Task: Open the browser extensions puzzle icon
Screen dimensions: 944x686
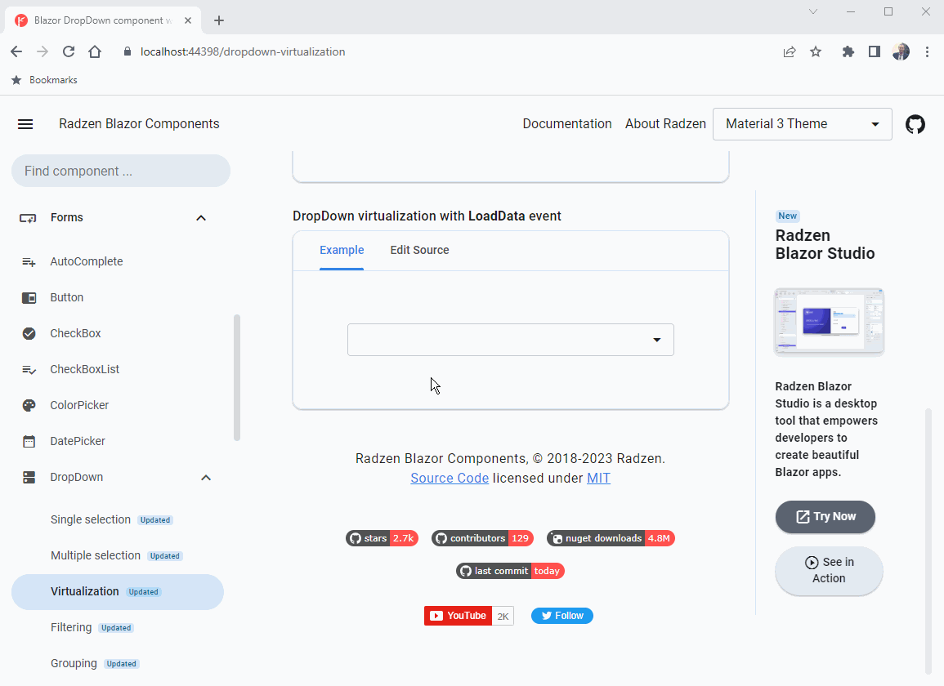Action: [x=848, y=51]
